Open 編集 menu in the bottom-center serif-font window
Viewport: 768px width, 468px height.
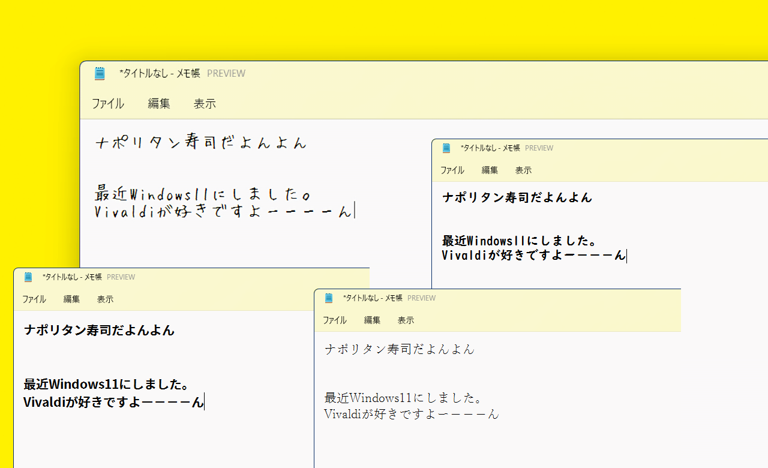[x=372, y=320]
